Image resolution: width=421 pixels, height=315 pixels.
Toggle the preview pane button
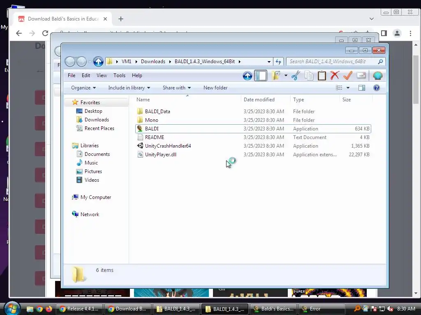[x=362, y=88]
